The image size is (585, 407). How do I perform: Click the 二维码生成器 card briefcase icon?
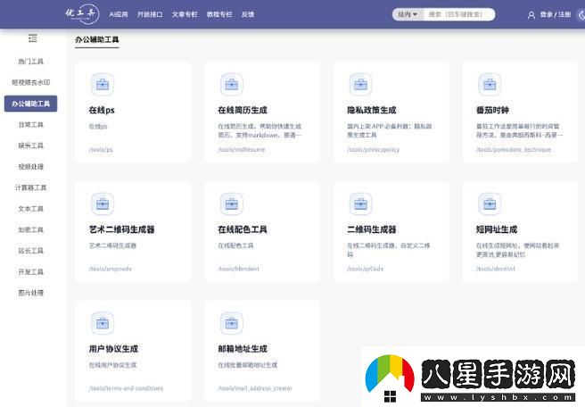pyautogui.click(x=360, y=204)
